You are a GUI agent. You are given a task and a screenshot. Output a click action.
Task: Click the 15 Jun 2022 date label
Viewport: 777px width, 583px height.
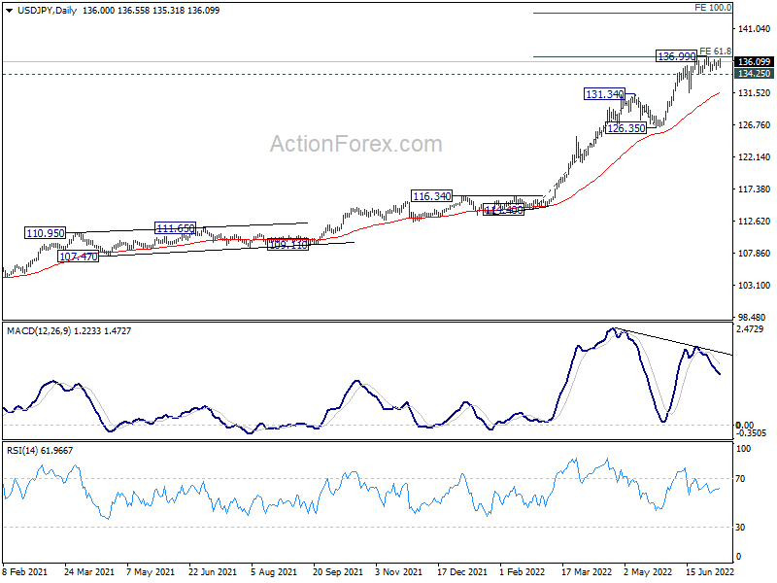tap(710, 571)
